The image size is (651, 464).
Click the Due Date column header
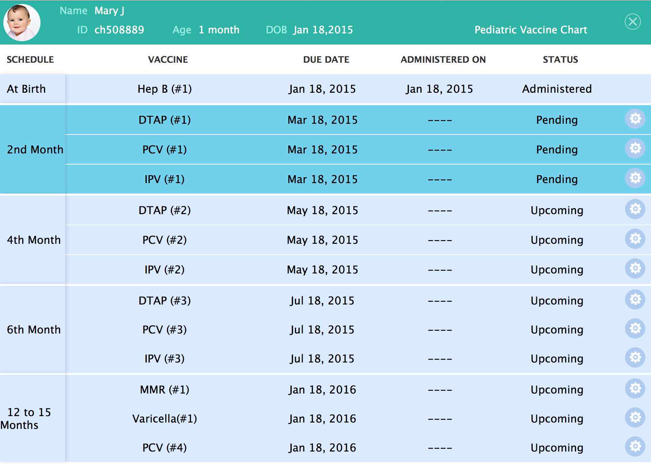326,60
